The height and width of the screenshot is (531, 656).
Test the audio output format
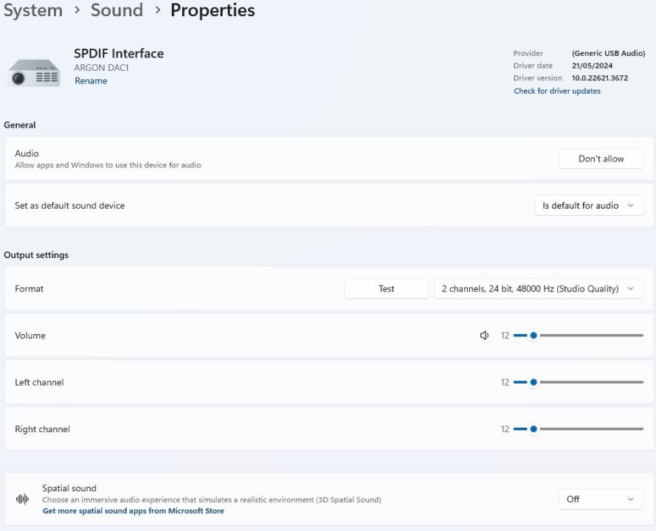pyautogui.click(x=386, y=289)
